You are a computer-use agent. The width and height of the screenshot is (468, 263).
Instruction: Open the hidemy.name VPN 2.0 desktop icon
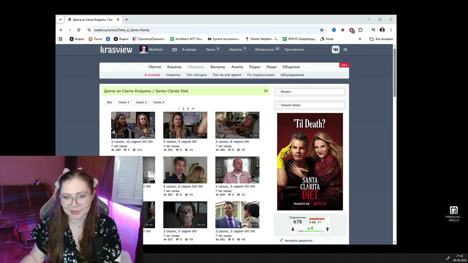point(454,214)
